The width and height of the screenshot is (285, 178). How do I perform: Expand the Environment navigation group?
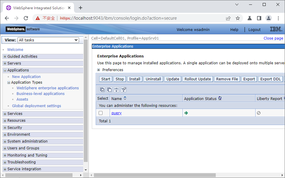(x=5, y=135)
